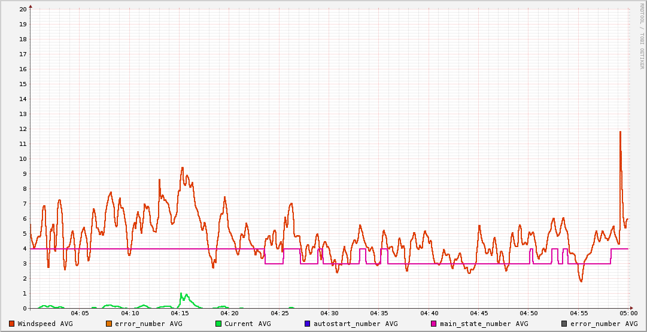Click the 05:00 time axis label

point(628,313)
